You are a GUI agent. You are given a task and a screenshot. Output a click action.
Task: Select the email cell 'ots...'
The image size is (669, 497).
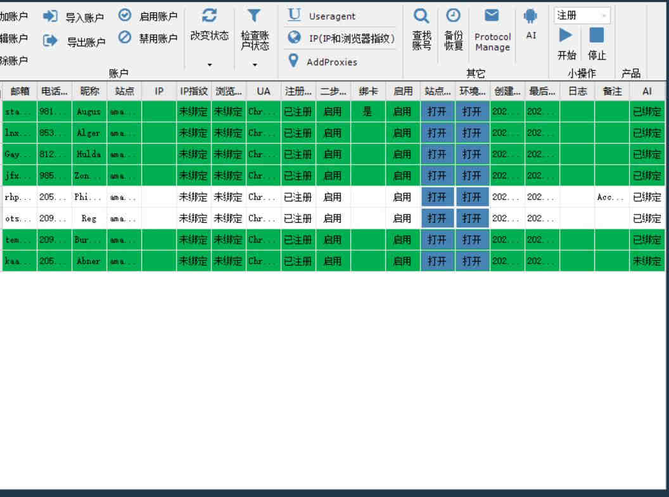coord(20,218)
